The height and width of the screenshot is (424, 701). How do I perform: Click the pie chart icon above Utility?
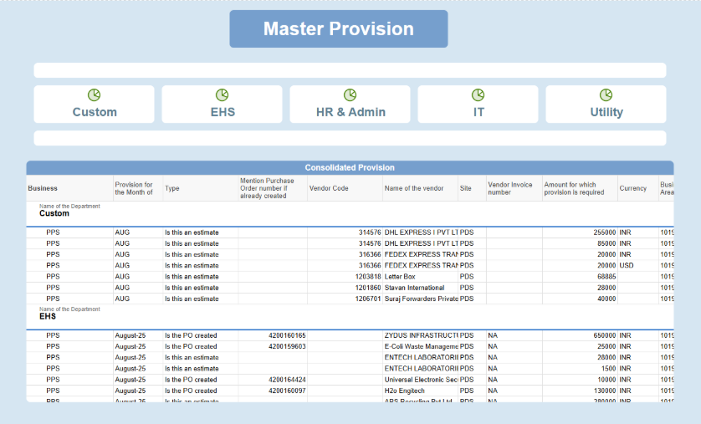(606, 95)
